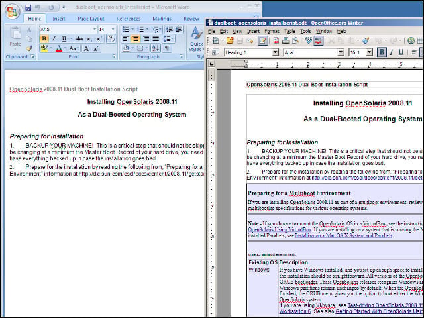The width and height of the screenshot is (424, 318).
Task: Click the Underline button in Writer
Action: 401,52
